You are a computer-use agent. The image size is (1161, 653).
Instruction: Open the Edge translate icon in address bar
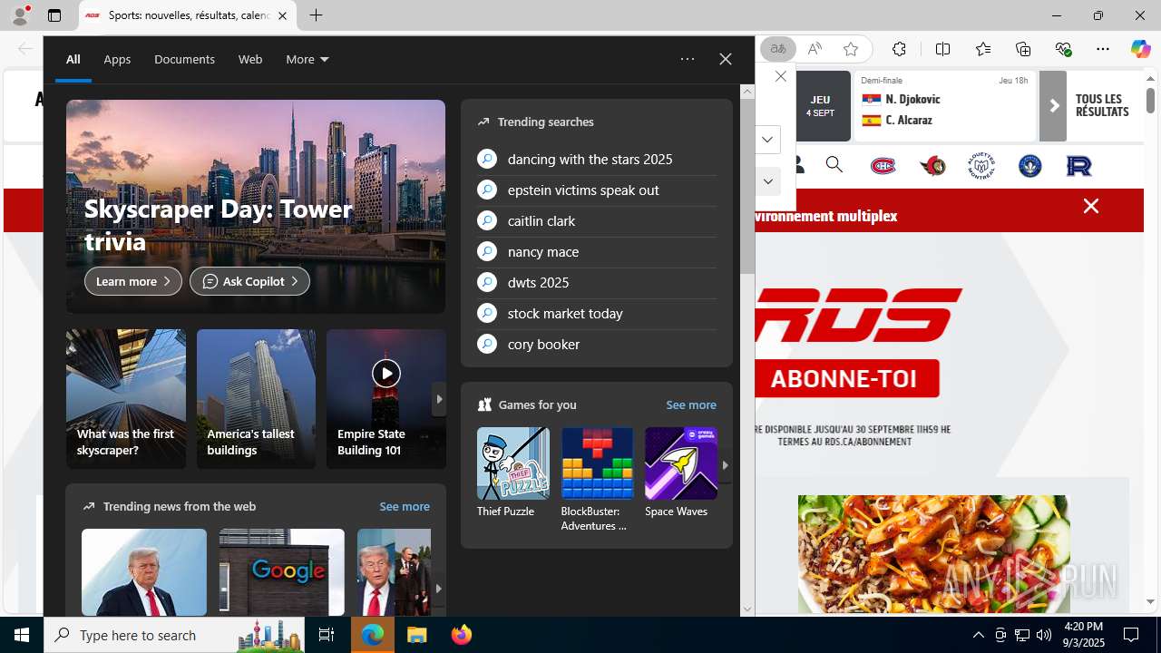tap(777, 49)
